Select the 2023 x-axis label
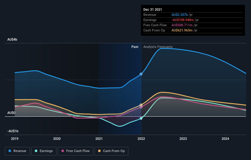The width and height of the screenshot is (251, 160). 183,139
